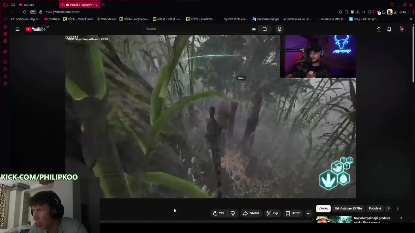Click the translate page icon
The image size is (415, 233).
coord(358,12)
